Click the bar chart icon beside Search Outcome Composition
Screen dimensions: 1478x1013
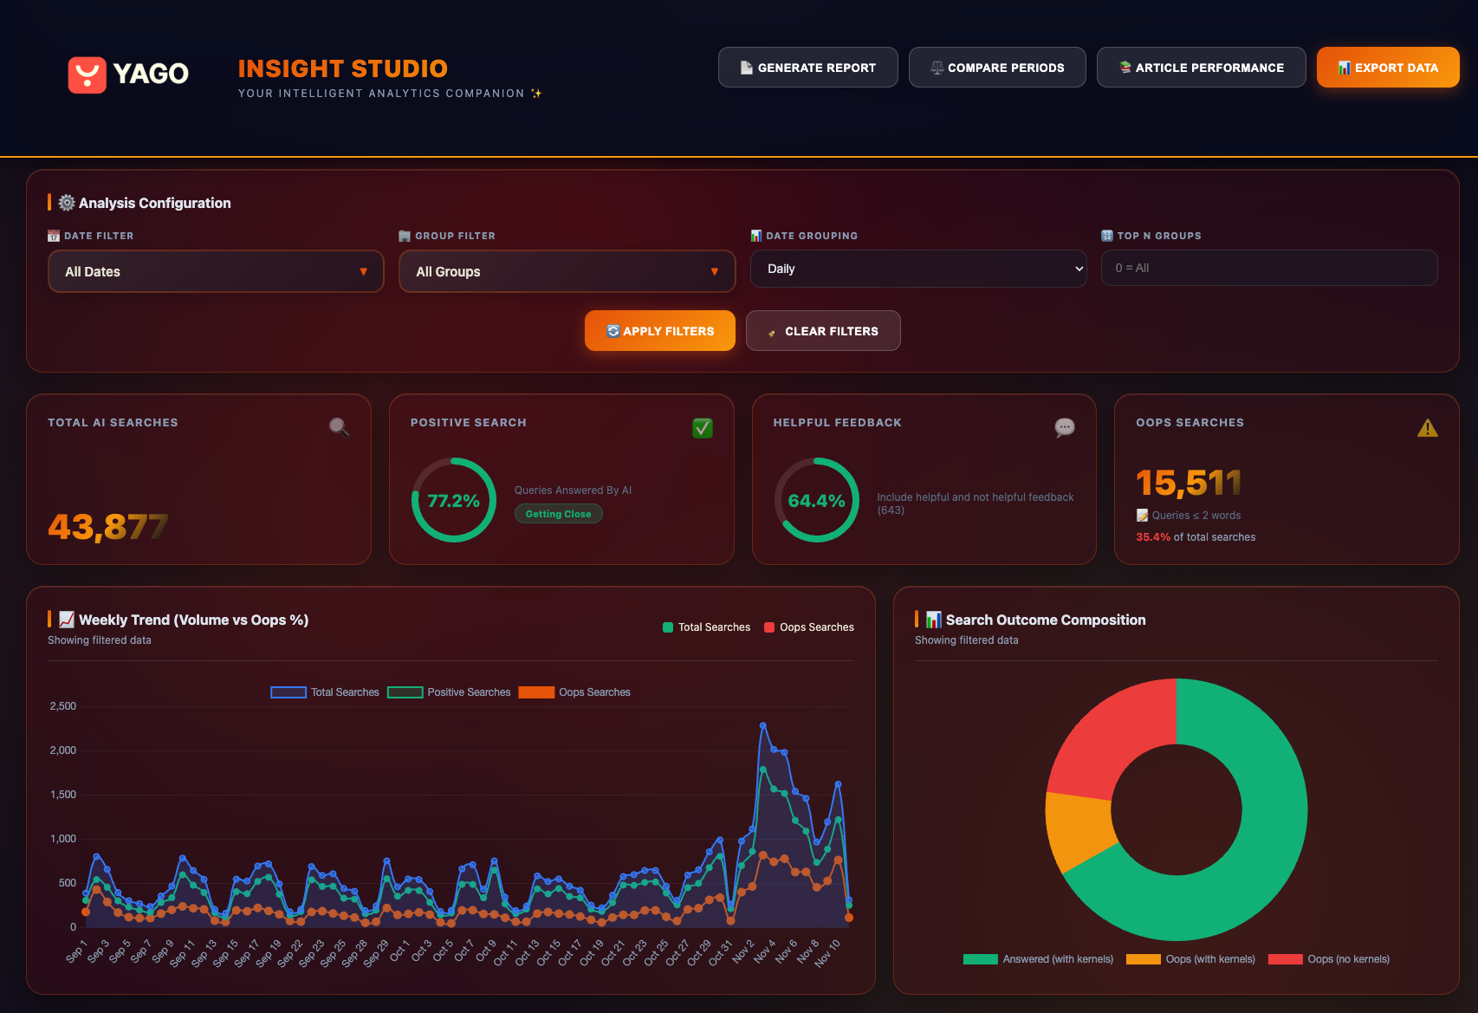[x=933, y=620]
